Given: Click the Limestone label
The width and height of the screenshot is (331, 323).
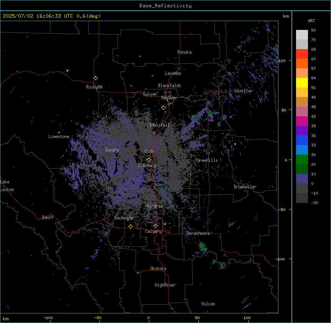Looking at the screenshot, I should (x=59, y=137).
